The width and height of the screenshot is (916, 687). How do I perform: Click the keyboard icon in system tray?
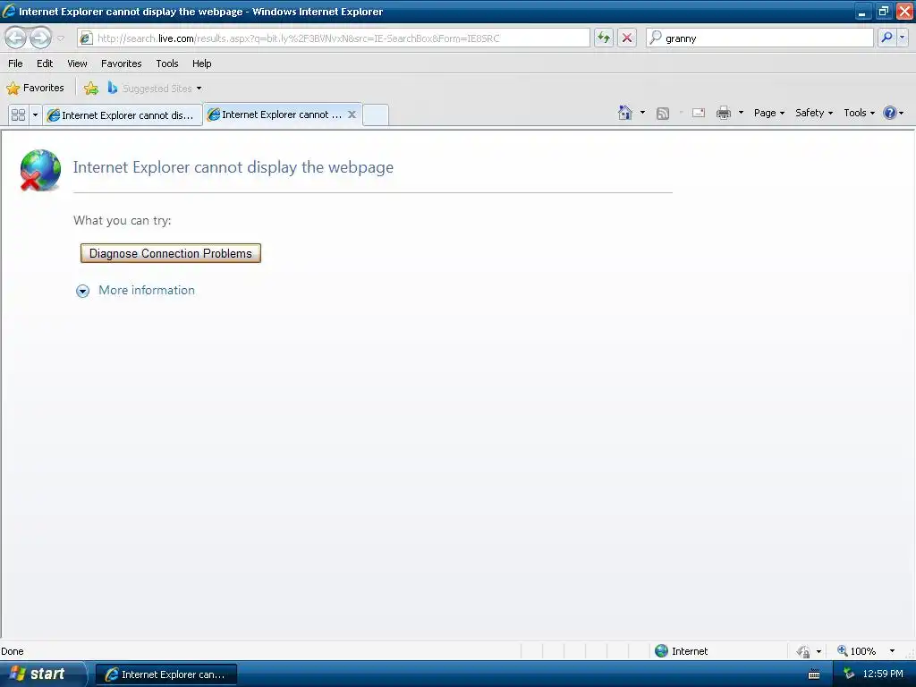[x=814, y=674]
